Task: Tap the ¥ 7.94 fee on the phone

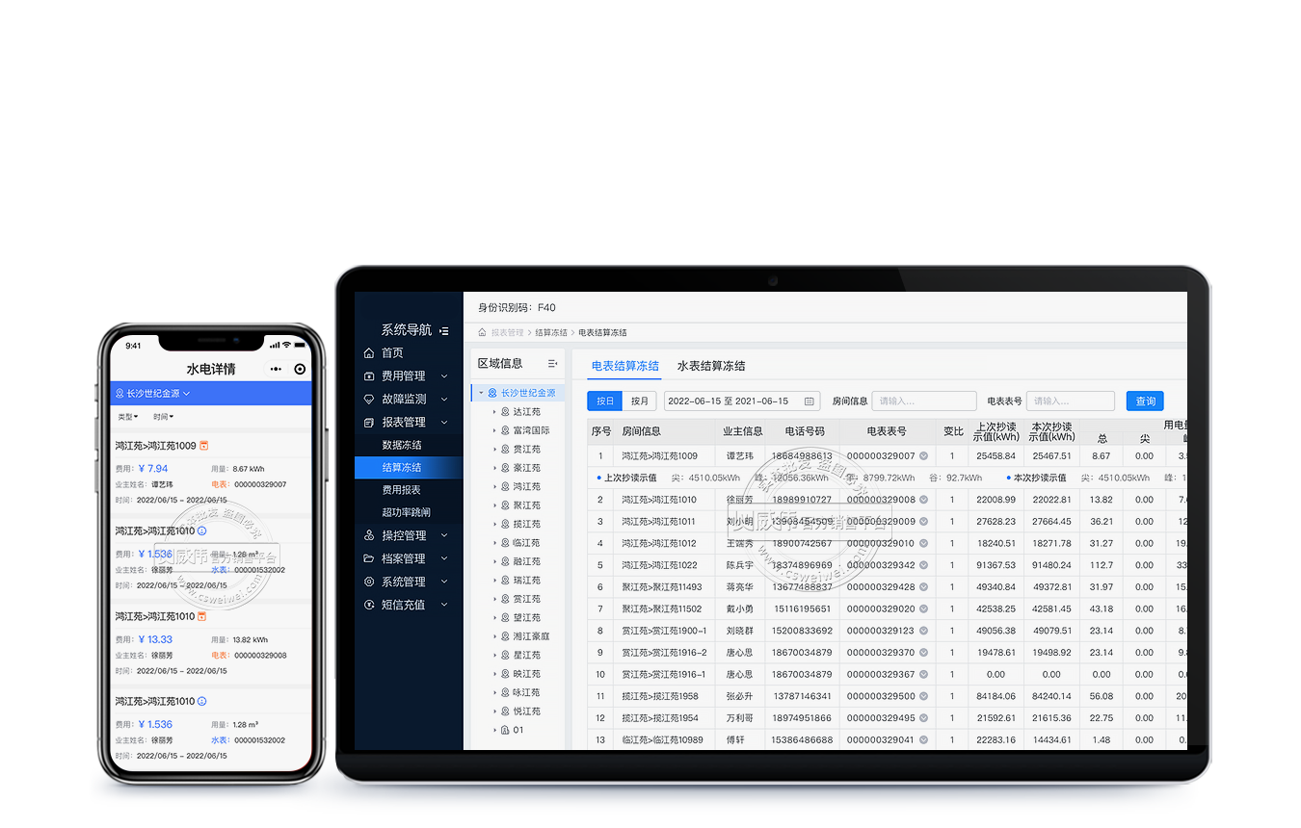Action: coord(153,469)
